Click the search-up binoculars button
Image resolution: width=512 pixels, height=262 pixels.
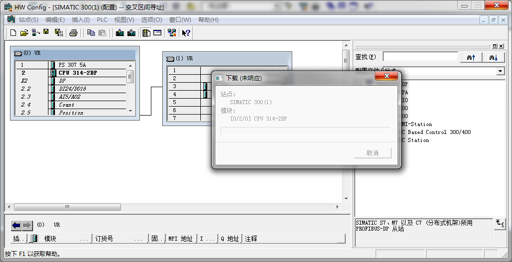[x=471, y=57]
